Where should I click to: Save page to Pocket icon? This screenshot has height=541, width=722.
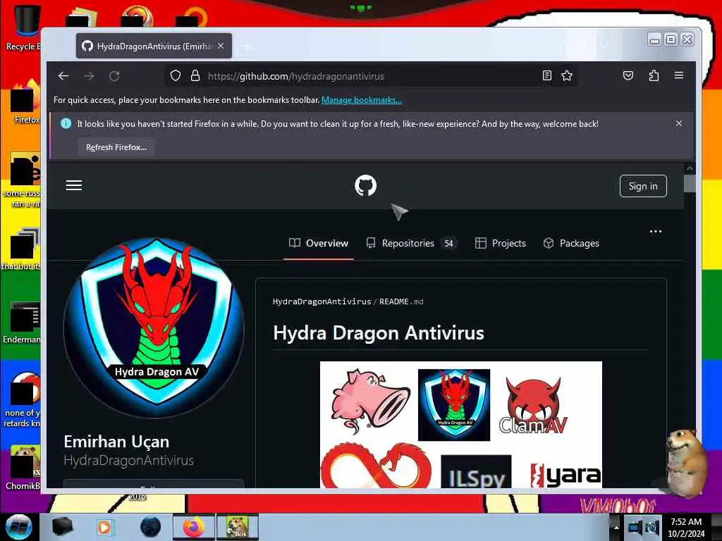pyautogui.click(x=628, y=75)
